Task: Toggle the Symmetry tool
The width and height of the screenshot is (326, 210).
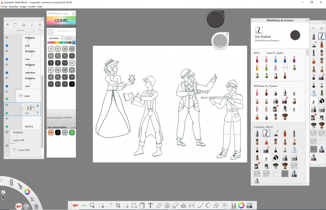Action: (x=192, y=206)
